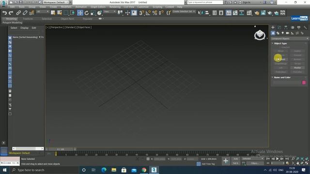Toggle Angle Snap in main toolbar

point(148,13)
